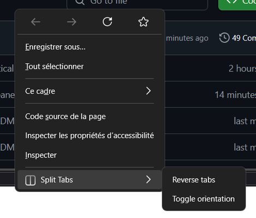
Task: Click the Split Tabs panel icon
Action: [x=31, y=180]
